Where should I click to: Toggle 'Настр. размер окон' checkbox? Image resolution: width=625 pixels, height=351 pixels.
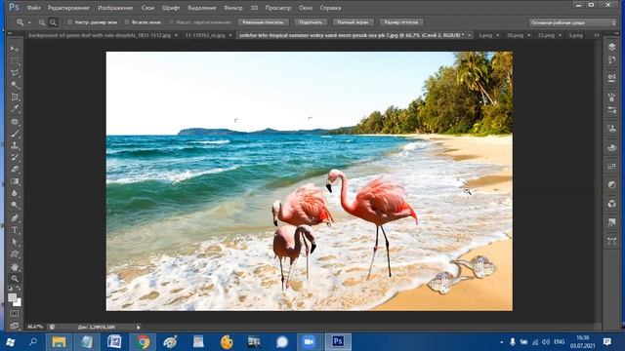69,22
